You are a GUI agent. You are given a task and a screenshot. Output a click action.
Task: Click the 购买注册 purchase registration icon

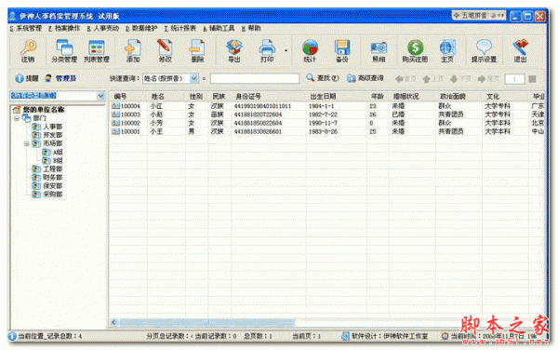tap(415, 51)
